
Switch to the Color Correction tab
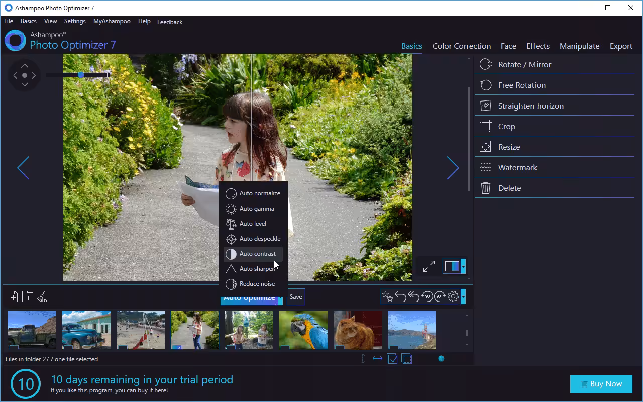pos(461,46)
